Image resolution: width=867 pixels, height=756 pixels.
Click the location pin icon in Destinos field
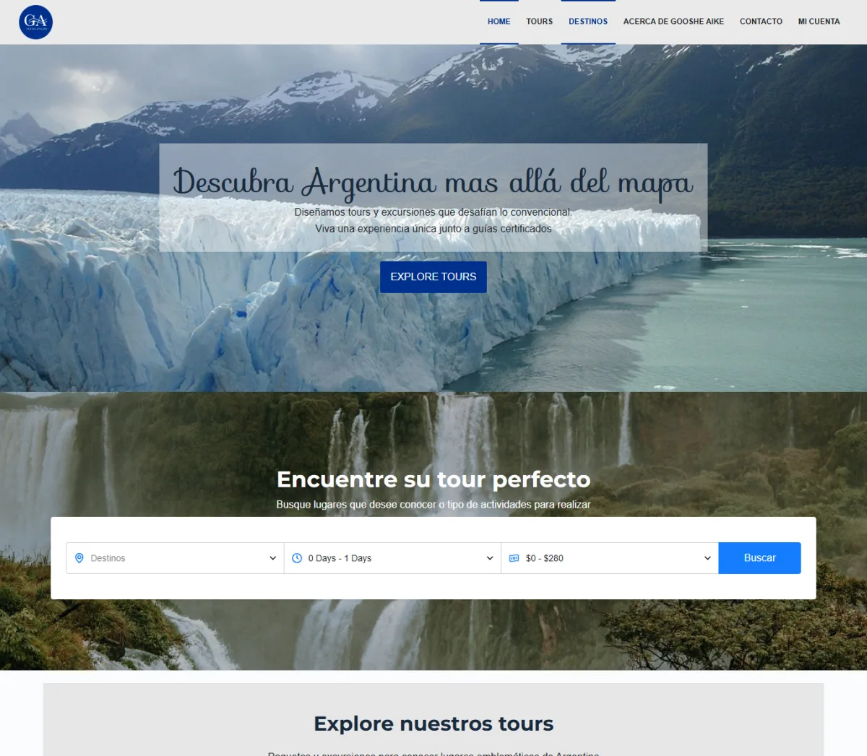79,558
